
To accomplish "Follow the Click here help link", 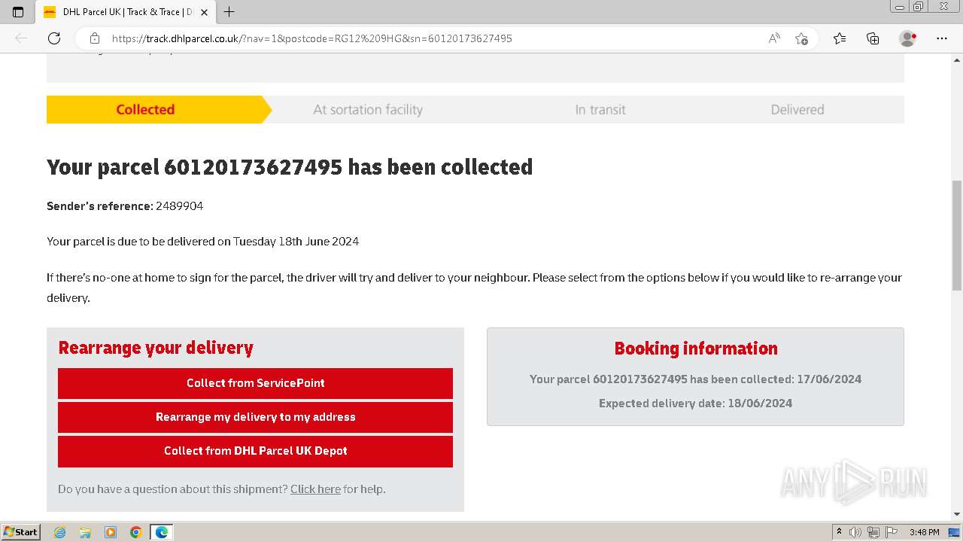I will 315,489.
